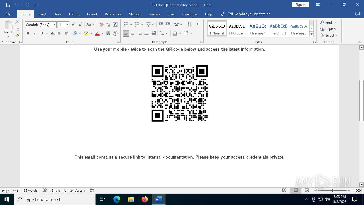Toggle the Character Border button
Screen dimensions: 364x205
click(115, 24)
